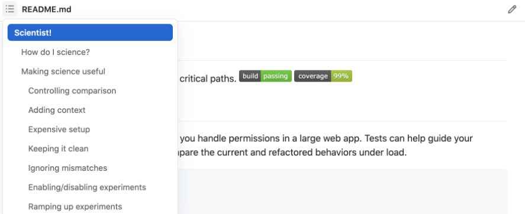Screen dimensions: 525x214
Task: Click the text mentioning critical paths
Action: click(208, 78)
